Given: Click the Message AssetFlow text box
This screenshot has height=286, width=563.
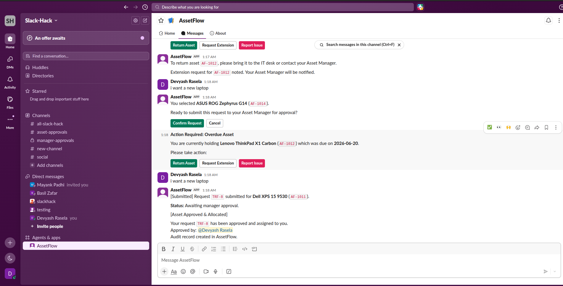Looking at the screenshot, I should pos(359,260).
